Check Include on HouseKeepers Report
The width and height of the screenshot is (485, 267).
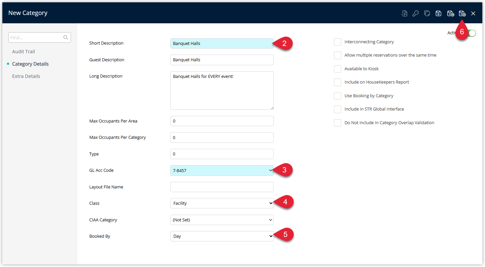point(338,82)
